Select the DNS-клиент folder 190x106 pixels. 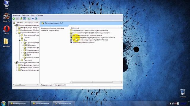pos(31,45)
